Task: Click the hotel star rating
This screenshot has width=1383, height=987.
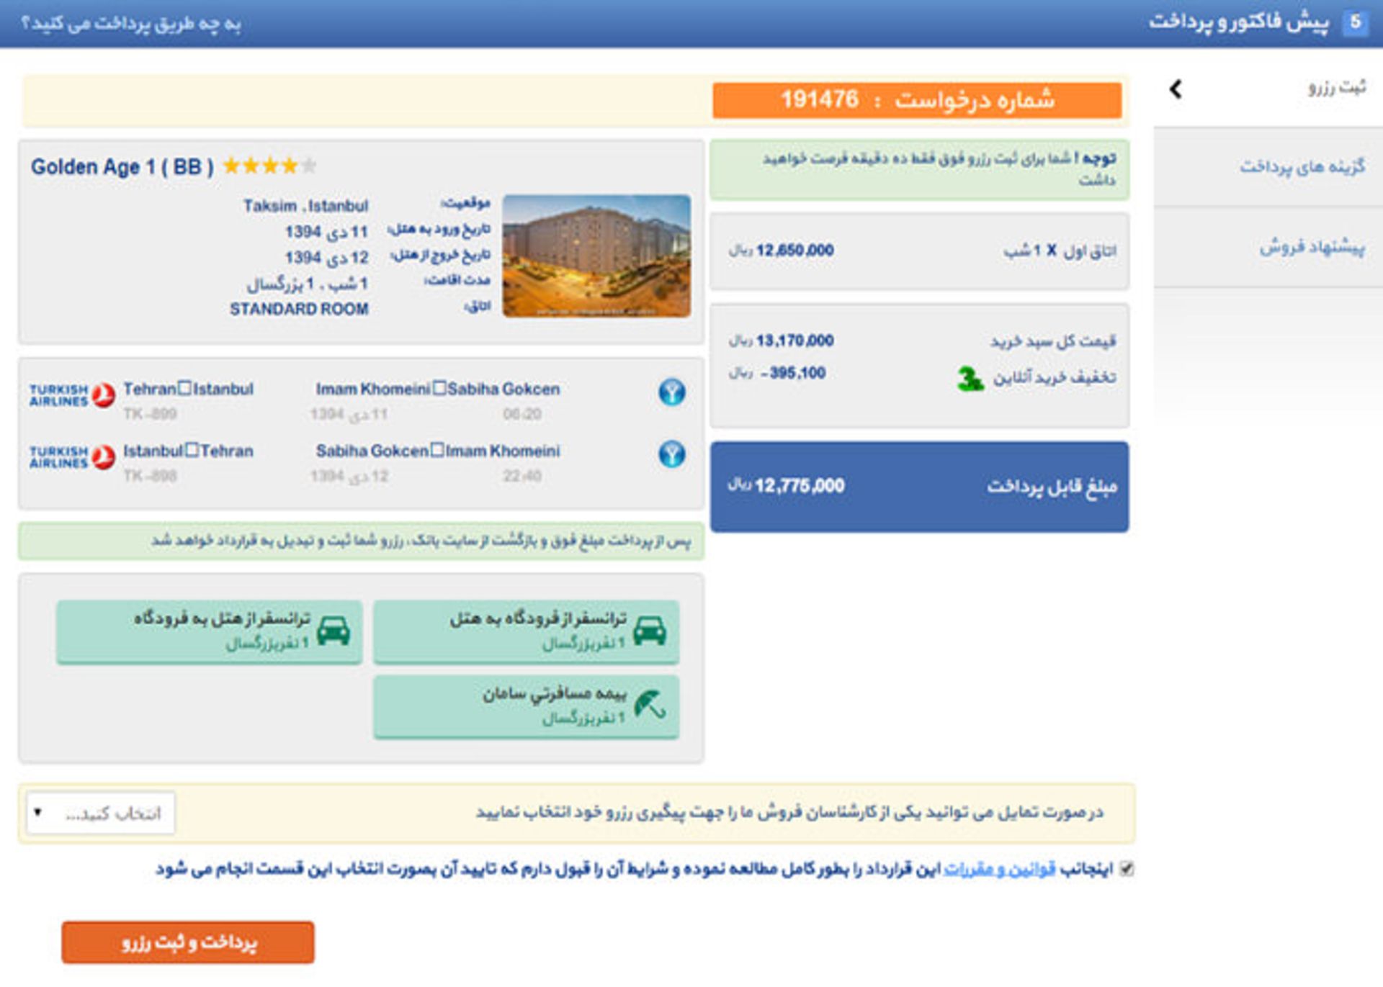Action: (x=269, y=166)
